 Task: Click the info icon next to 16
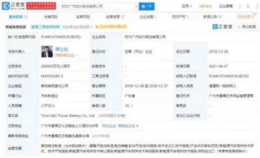tap(131, 106)
